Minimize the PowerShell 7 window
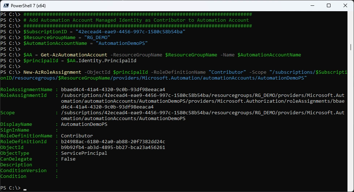This screenshot has width=354, height=192. (312, 5)
